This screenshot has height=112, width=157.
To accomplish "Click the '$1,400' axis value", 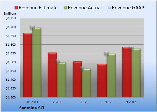I will tap(11, 80).
